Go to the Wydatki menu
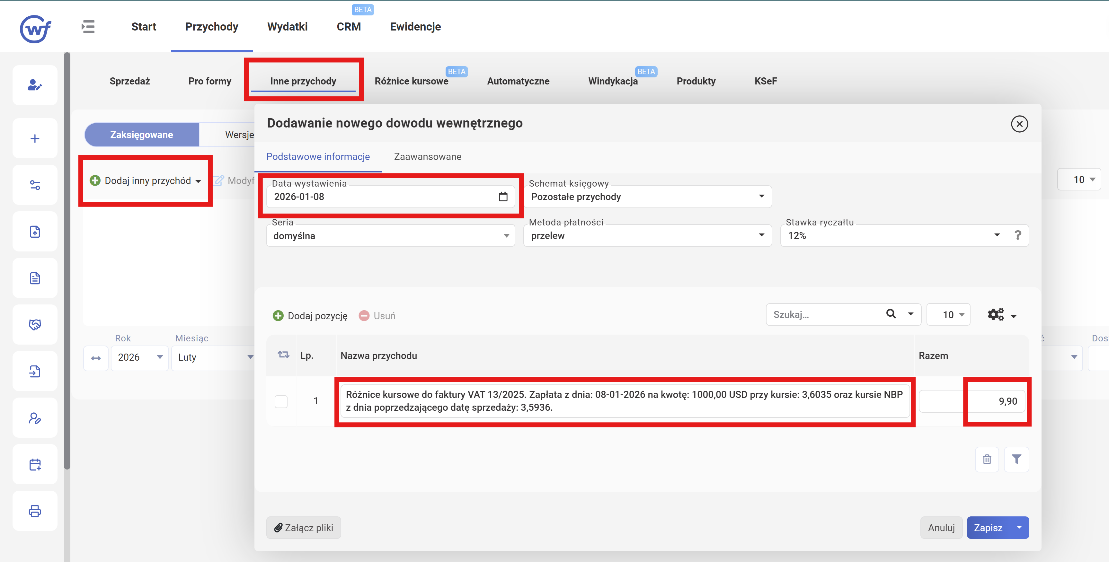The image size is (1109, 562). (287, 27)
